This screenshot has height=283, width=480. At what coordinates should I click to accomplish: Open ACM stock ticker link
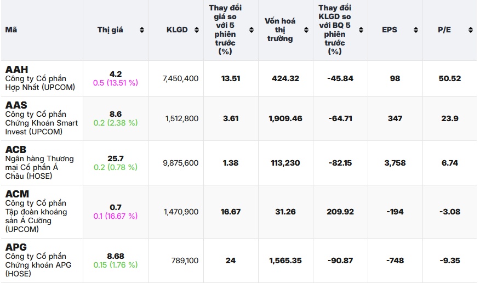(x=17, y=194)
